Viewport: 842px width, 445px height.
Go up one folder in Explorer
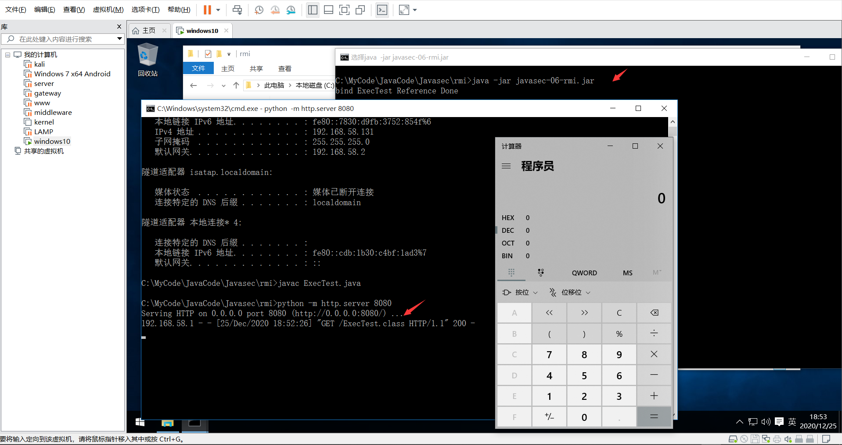(x=236, y=85)
